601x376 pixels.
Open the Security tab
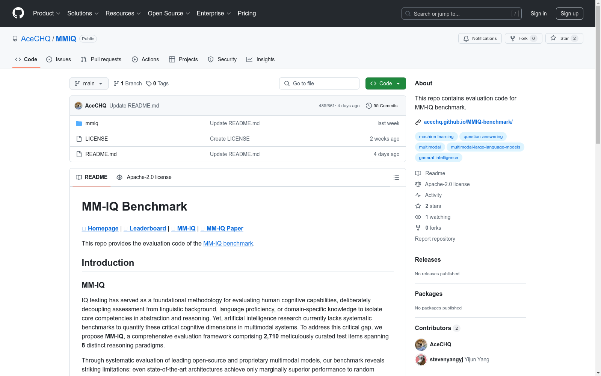click(x=222, y=59)
